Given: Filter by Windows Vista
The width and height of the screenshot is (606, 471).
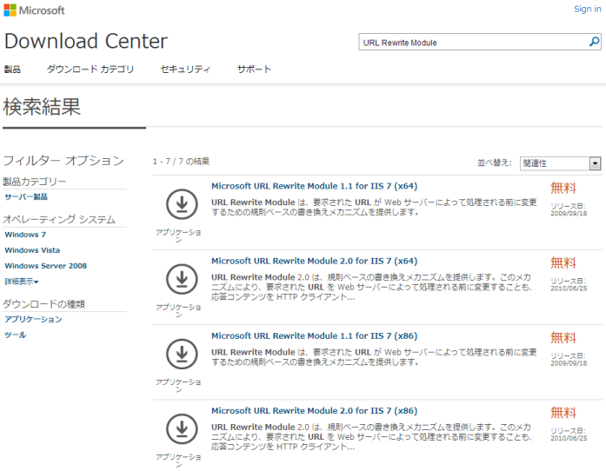Looking at the screenshot, I should [32, 250].
